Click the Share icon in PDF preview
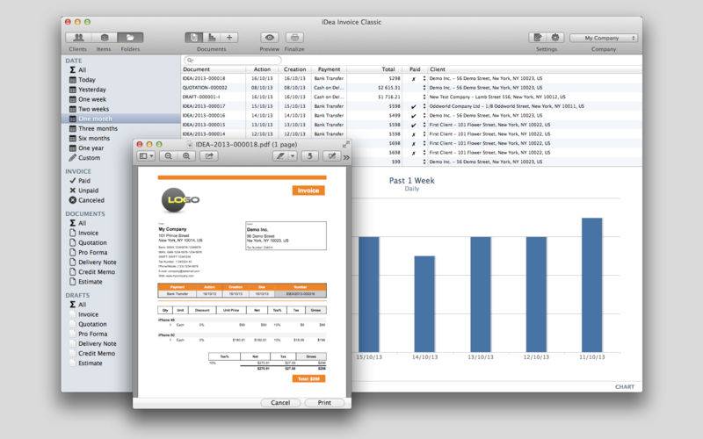Image resolution: width=703 pixels, height=439 pixels. tap(209, 156)
